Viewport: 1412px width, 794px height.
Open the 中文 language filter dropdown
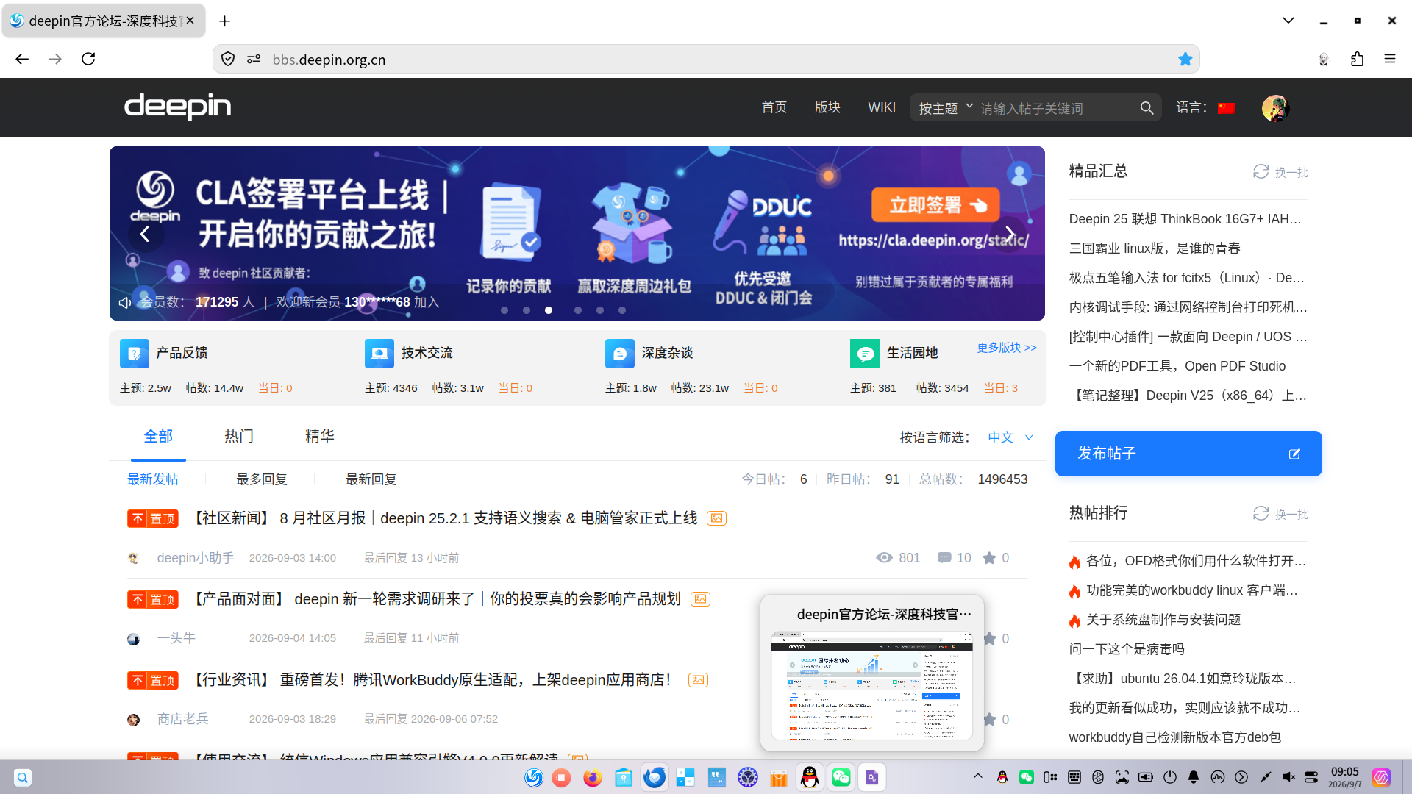point(1010,437)
